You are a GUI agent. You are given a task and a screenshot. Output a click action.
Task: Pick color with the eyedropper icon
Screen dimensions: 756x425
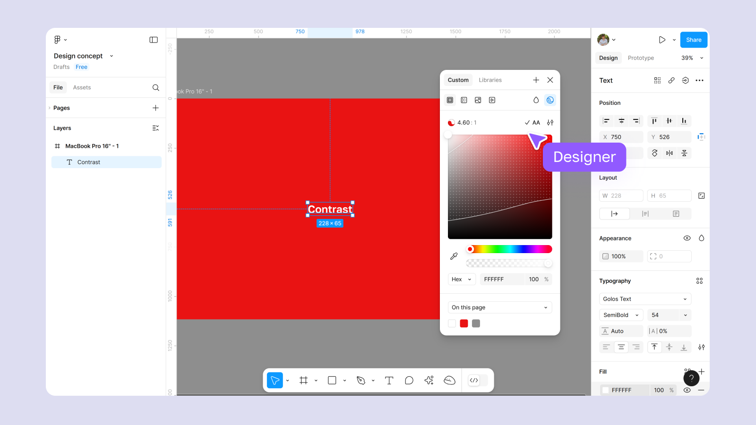(454, 256)
